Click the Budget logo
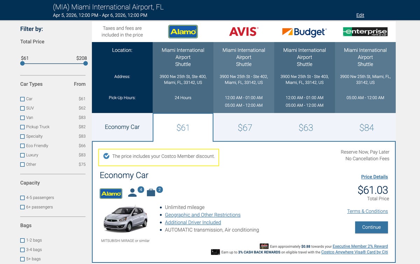420x264 pixels. 304,32
